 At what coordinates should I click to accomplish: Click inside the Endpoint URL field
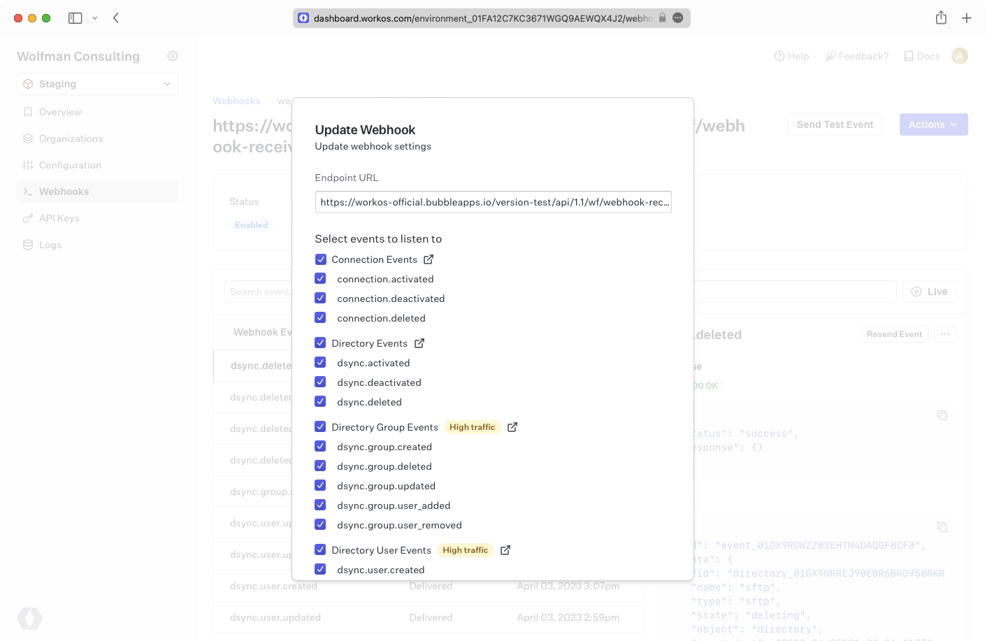(x=493, y=202)
